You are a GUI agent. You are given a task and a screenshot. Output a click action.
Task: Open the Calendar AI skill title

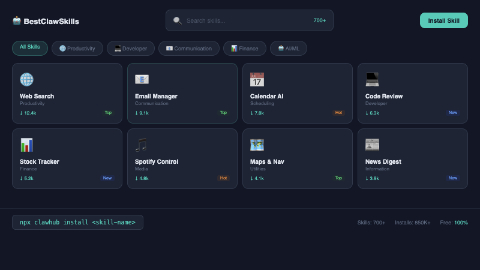point(266,96)
